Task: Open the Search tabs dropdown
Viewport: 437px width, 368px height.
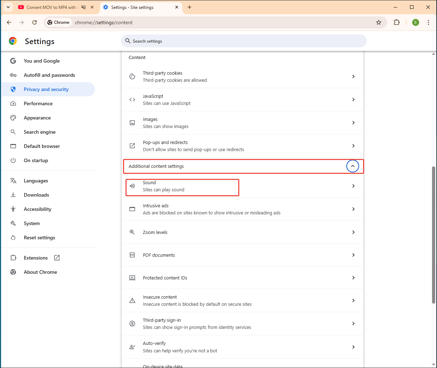Action: pos(7,7)
